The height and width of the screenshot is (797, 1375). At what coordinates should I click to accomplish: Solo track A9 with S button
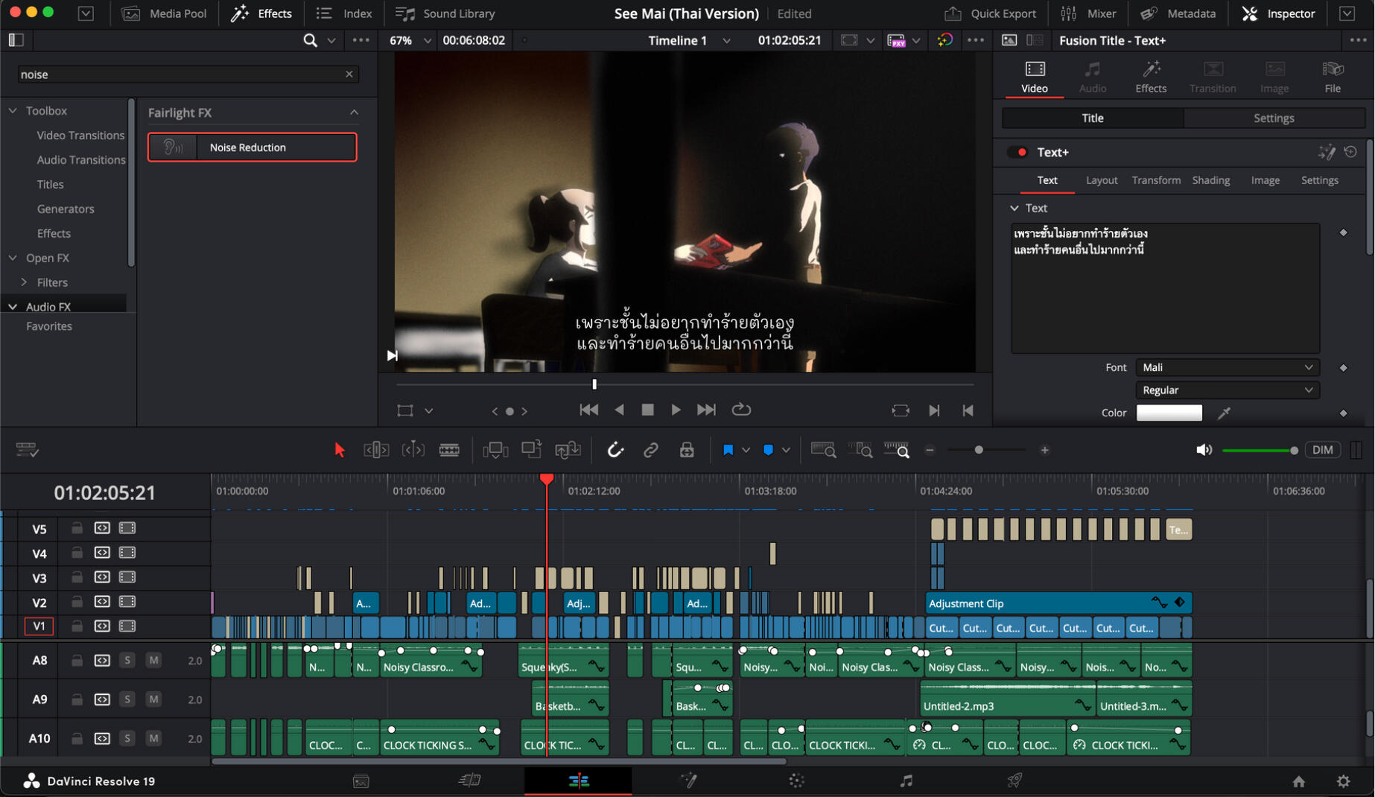point(127,699)
